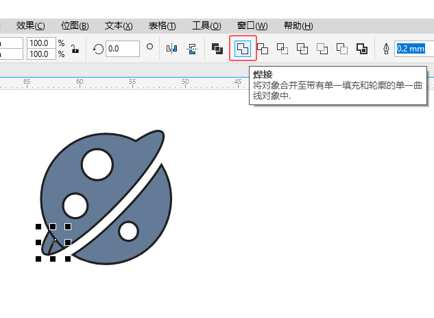434x318 pixels.
Task: Edit the upper scale factor 100.0 field
Action: (x=42, y=43)
